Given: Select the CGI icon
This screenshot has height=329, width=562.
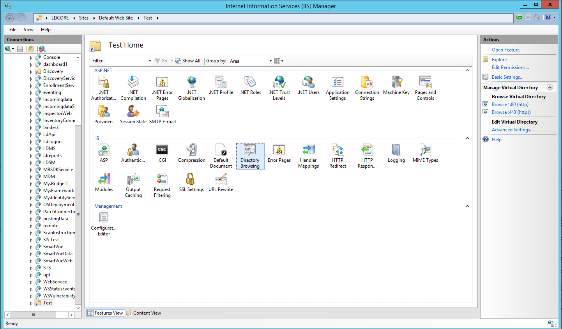Looking at the screenshot, I should [162, 153].
